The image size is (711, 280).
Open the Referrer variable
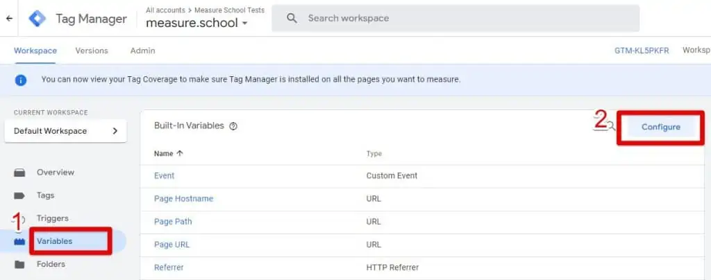click(169, 268)
